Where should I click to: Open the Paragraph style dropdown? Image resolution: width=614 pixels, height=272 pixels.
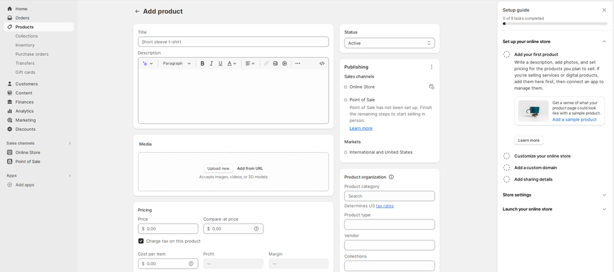pyautogui.click(x=177, y=63)
